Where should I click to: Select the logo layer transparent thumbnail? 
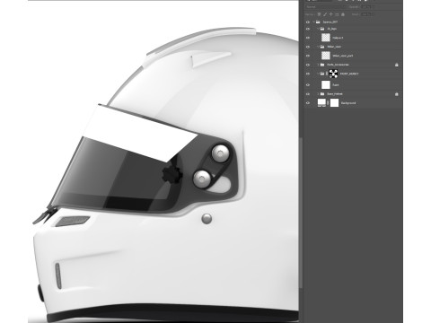coord(326,38)
